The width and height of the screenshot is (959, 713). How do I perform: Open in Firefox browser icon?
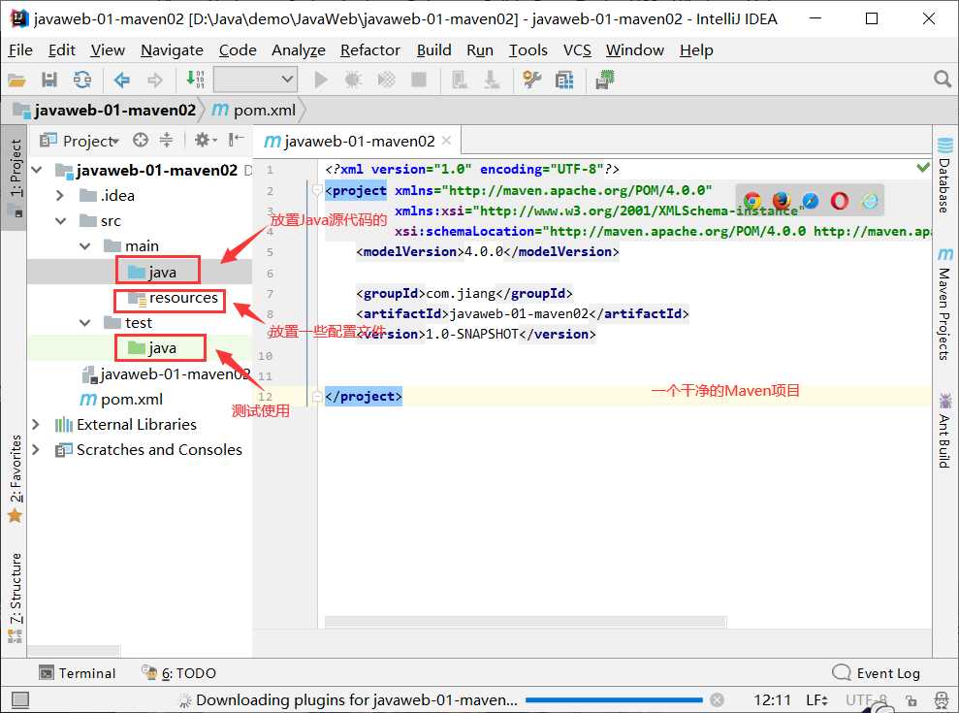click(782, 200)
